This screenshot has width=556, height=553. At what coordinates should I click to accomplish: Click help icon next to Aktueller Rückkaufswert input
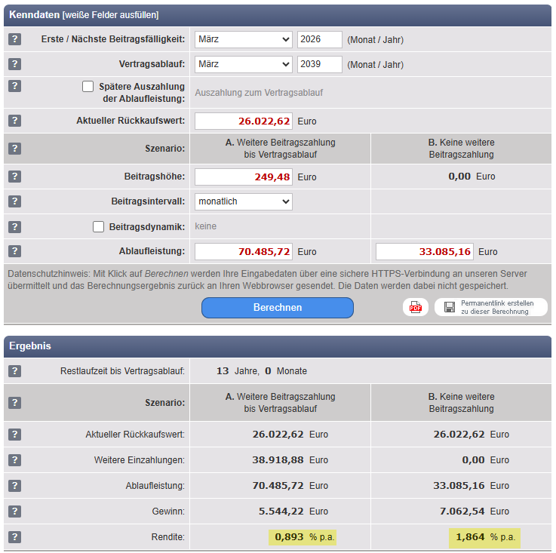click(x=15, y=121)
